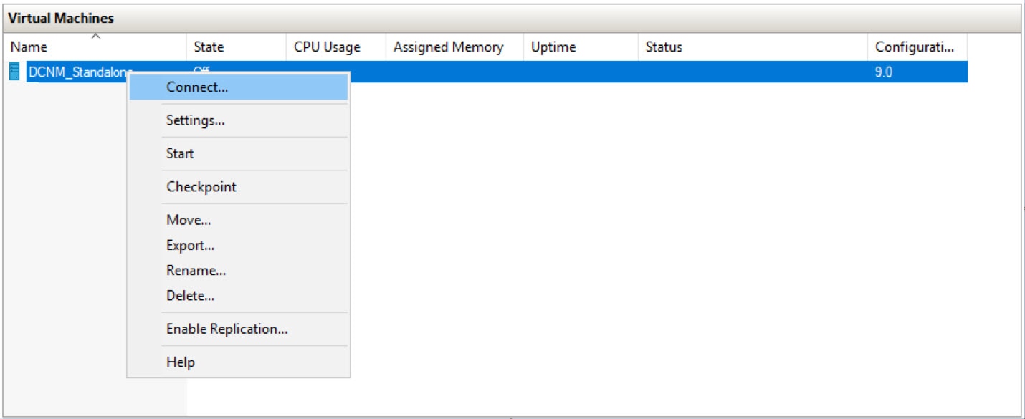
Task: Pick Rename... in the context menu
Action: (x=239, y=270)
